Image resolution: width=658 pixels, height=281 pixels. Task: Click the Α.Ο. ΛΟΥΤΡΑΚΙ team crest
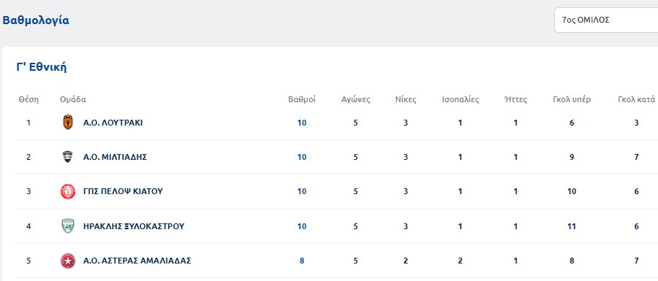coord(67,123)
